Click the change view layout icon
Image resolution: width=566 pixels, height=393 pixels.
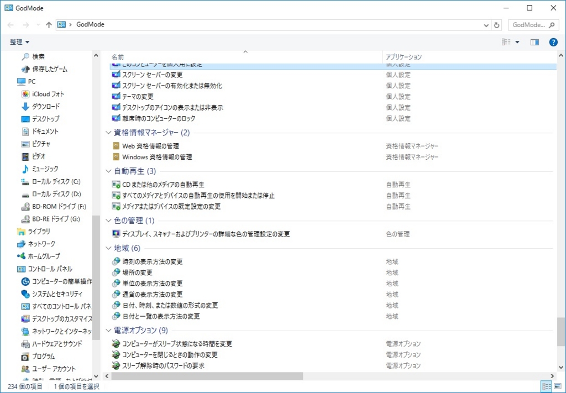pyautogui.click(x=506, y=42)
